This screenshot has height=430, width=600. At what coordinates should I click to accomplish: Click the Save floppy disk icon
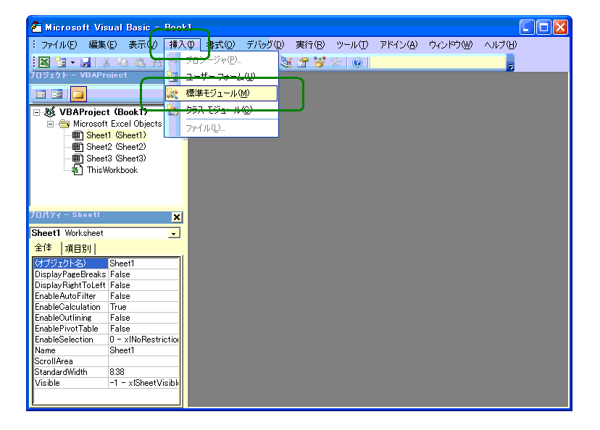[x=86, y=62]
